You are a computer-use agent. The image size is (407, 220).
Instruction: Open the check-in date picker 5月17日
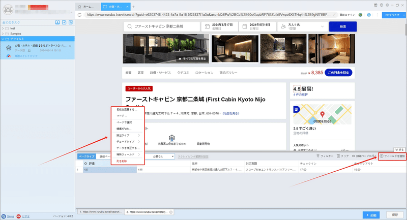(x=220, y=26)
